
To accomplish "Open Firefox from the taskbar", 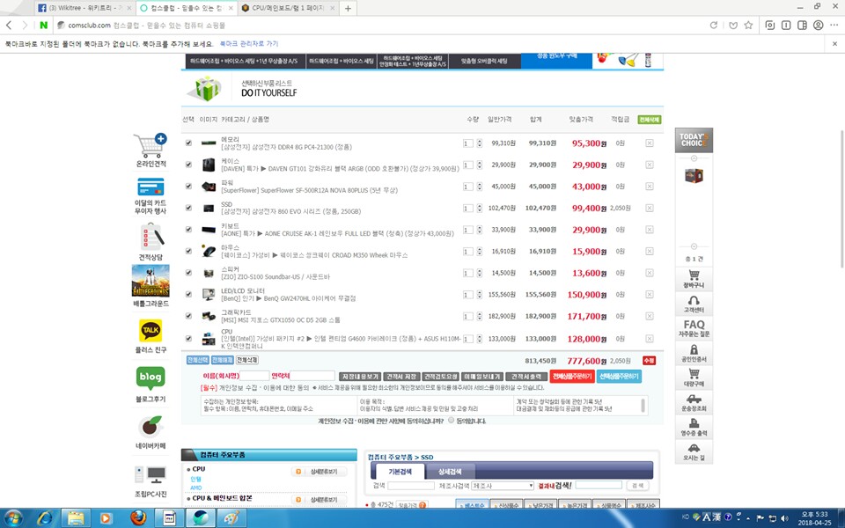I will tap(138, 518).
